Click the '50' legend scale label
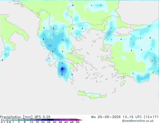 click(x=77, y=122)
